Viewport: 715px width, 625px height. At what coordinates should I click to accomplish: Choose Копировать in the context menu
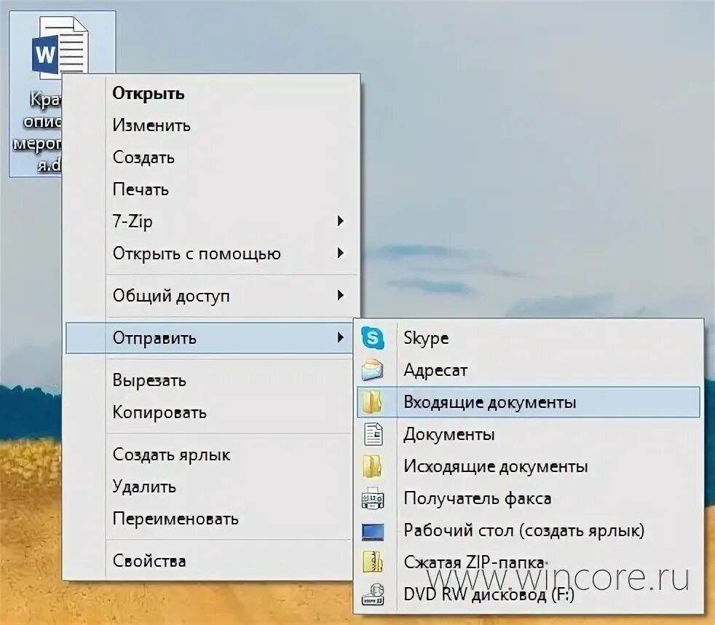209,412
